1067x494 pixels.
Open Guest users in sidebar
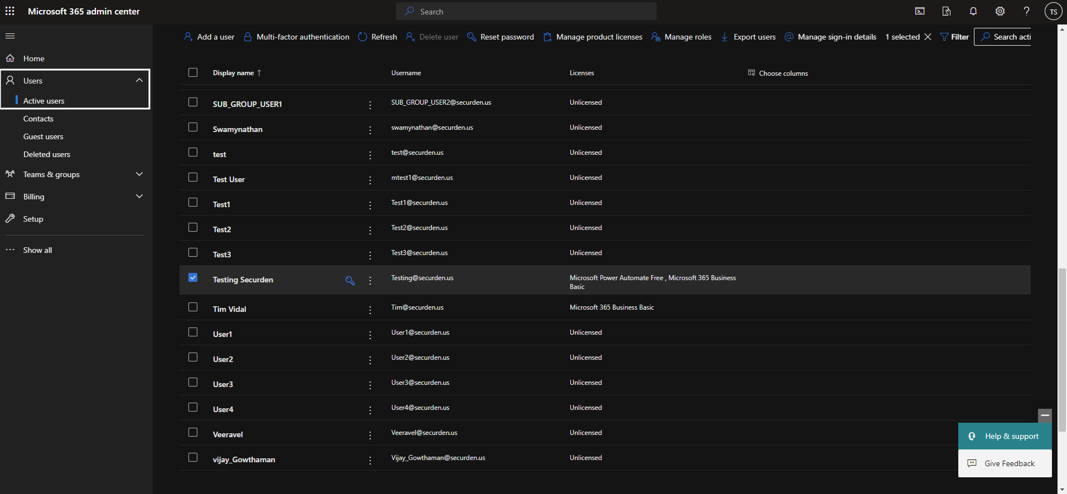(x=43, y=136)
